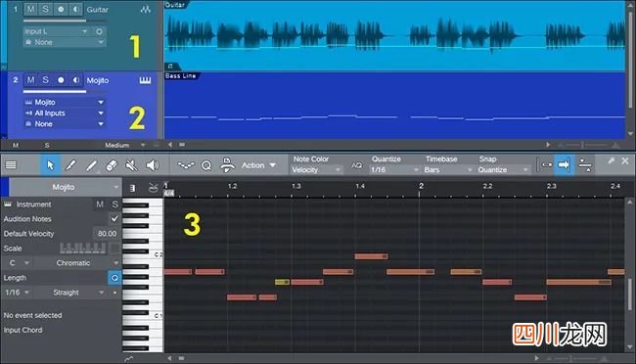The width and height of the screenshot is (636, 364).
Task: Toggle monitoring on the Mojito track
Action: [75, 80]
